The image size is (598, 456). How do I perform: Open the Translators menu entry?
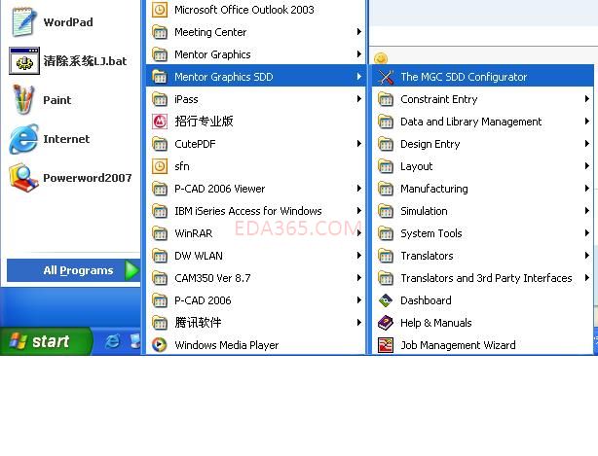click(483, 256)
